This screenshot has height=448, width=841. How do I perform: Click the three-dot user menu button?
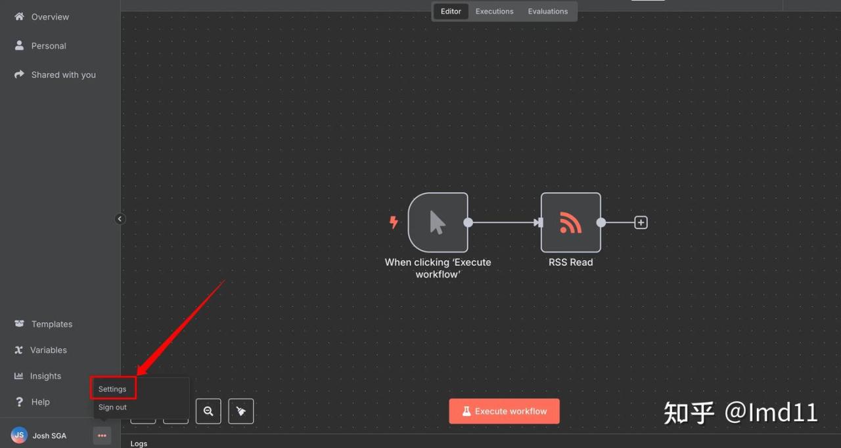(x=102, y=436)
